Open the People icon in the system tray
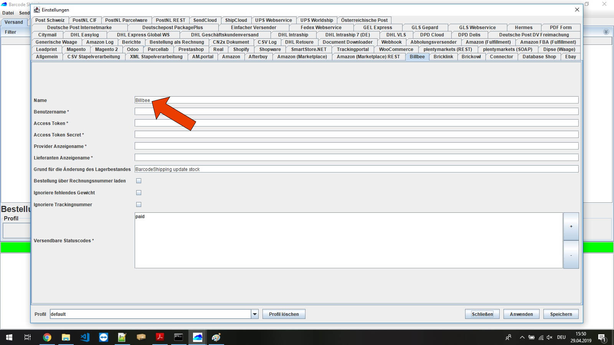This screenshot has height=345, width=614. point(508,337)
